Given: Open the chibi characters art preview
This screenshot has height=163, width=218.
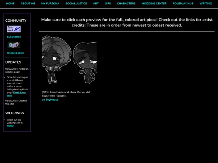Looking at the screenshot, I should pos(69,60).
